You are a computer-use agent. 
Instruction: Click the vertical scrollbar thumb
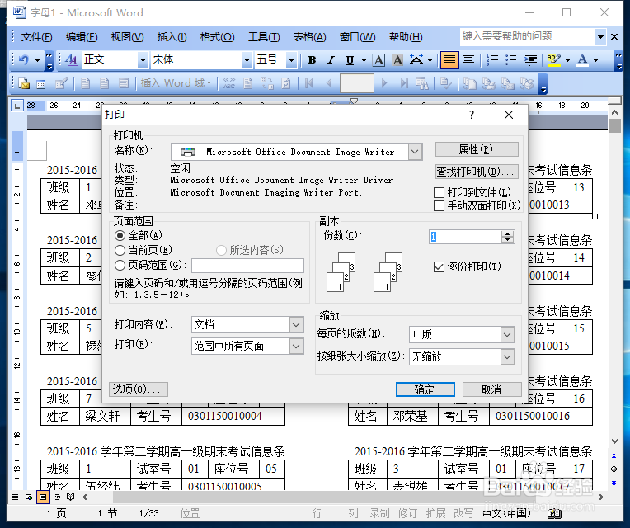pos(614,125)
